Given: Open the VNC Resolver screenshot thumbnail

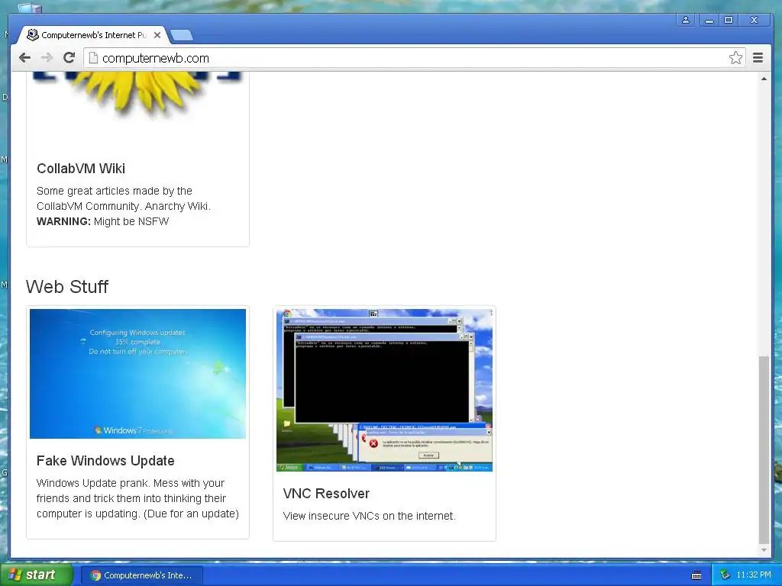Looking at the screenshot, I should (x=385, y=390).
